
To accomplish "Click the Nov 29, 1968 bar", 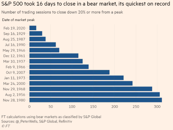I will point(91,89).
